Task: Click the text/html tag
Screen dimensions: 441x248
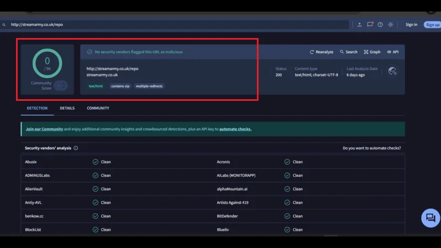Action: click(x=95, y=87)
